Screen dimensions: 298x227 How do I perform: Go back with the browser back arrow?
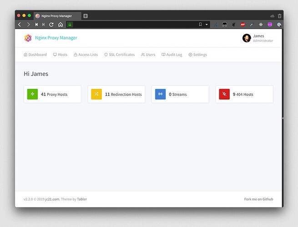click(20, 25)
